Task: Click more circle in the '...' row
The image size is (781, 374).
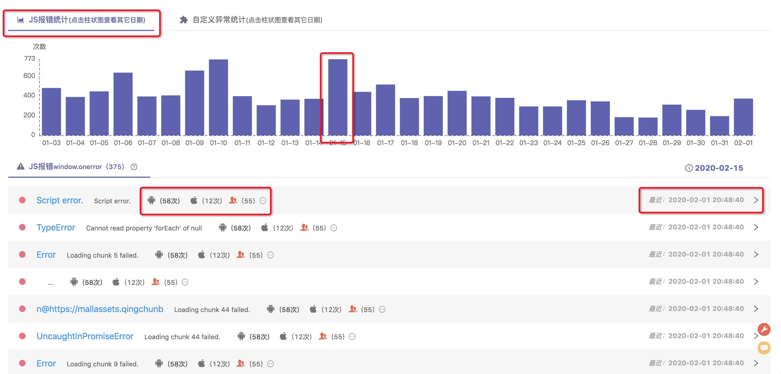Action: click(x=185, y=282)
